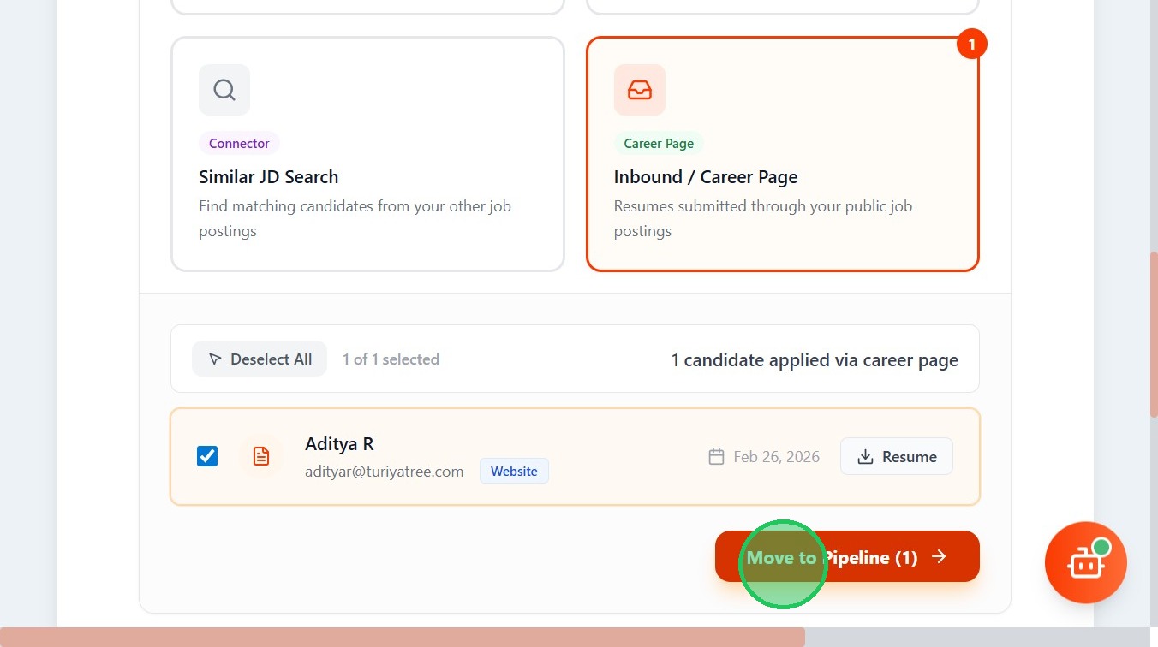Click the calendar icon next to Feb 26, 2026
1158x647 pixels.
click(716, 457)
